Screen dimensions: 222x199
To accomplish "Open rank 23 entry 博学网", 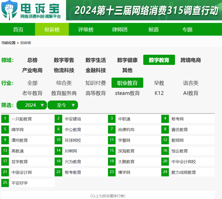I will [135, 172].
